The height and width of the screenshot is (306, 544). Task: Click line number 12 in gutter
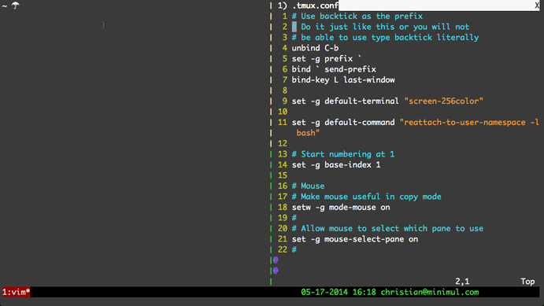coord(283,143)
